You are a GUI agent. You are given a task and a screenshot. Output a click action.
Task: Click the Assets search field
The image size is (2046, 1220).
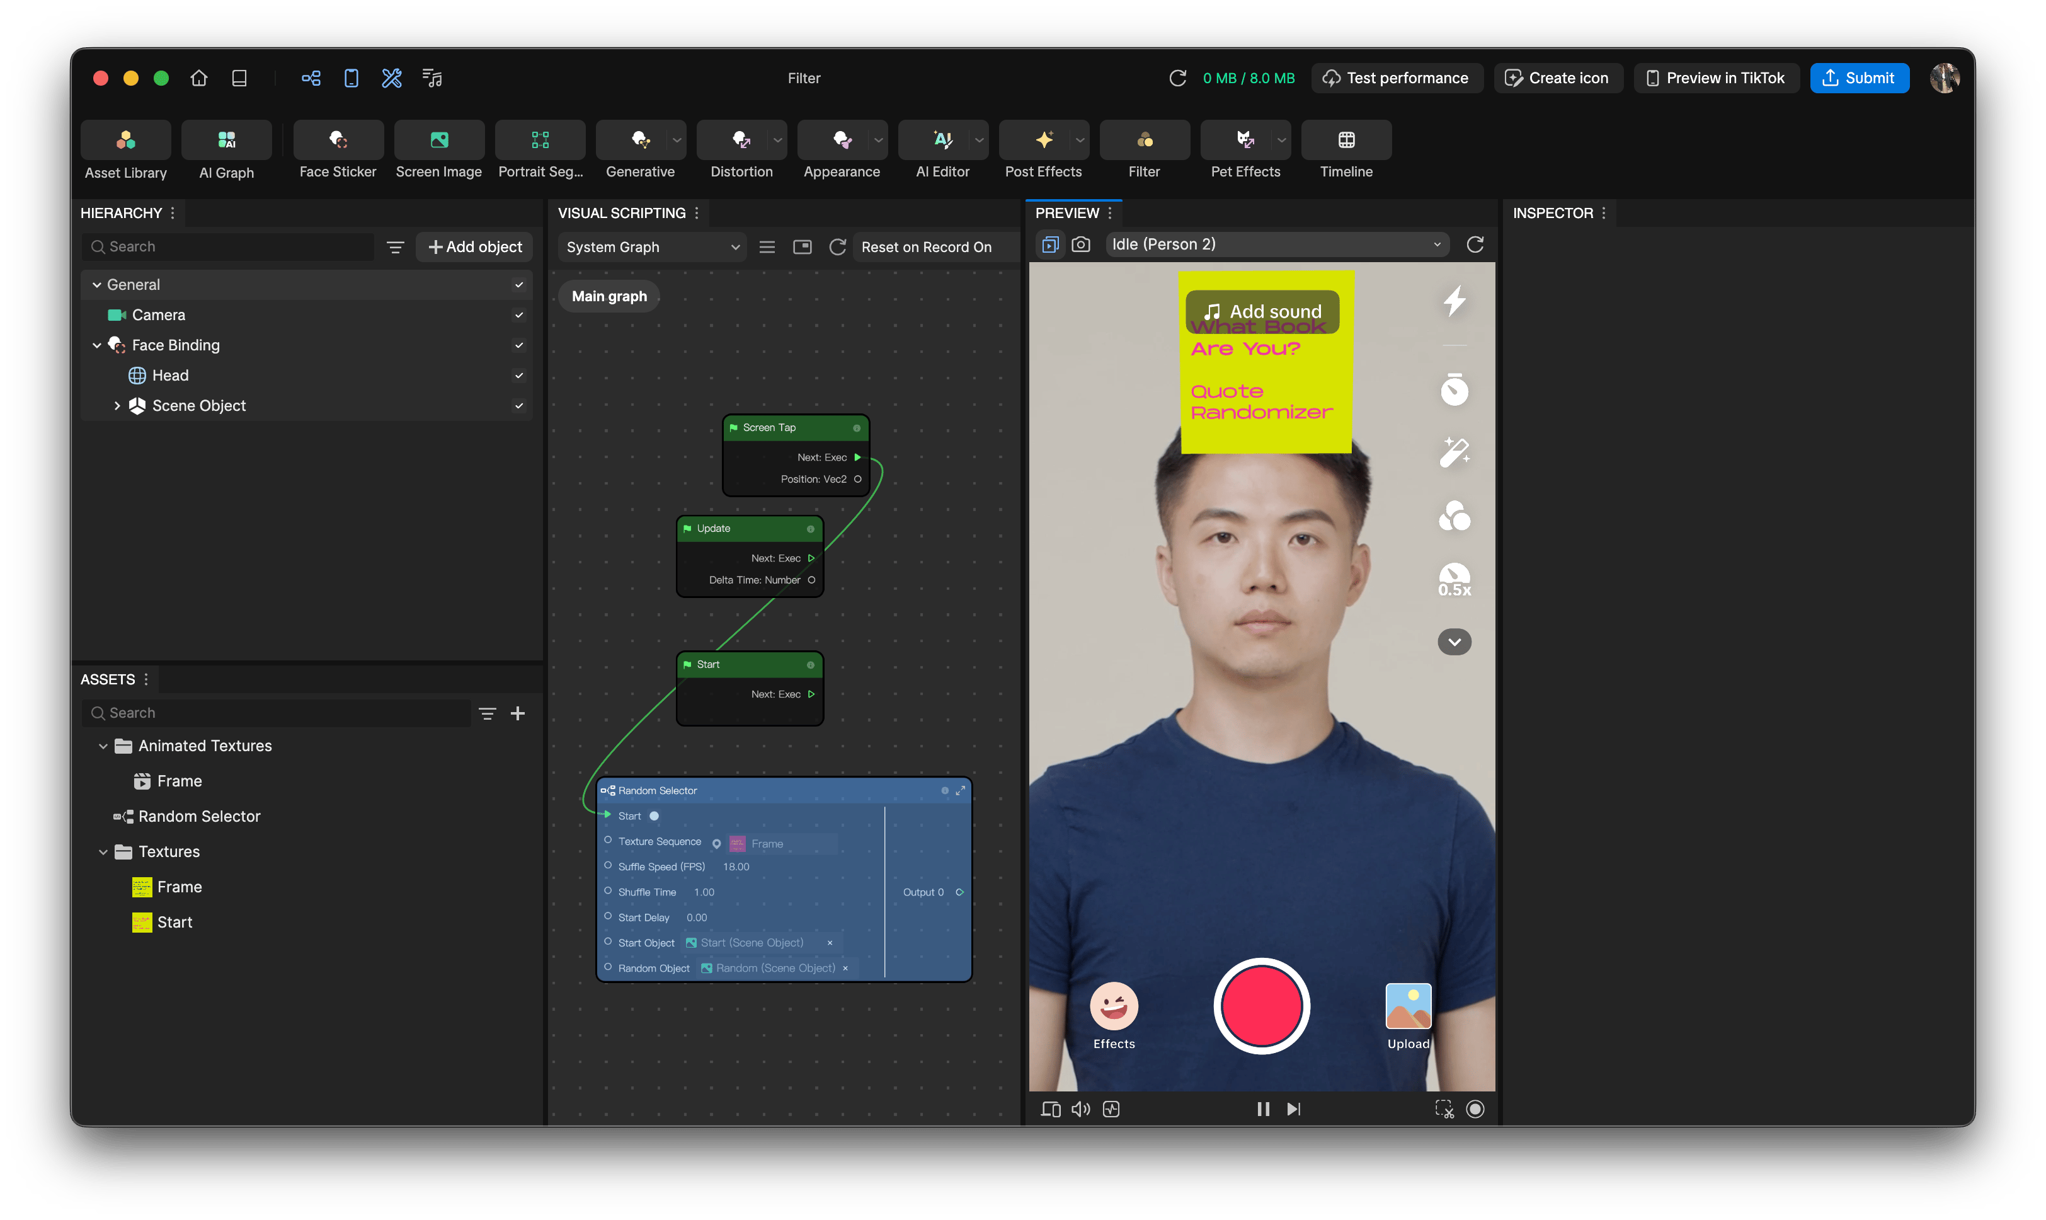(x=275, y=713)
